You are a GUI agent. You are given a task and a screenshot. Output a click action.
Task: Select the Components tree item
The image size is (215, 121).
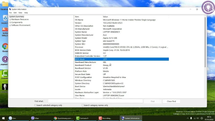(17, 22)
